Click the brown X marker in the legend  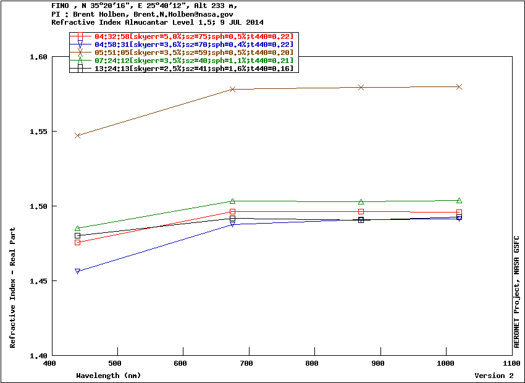tap(80, 53)
